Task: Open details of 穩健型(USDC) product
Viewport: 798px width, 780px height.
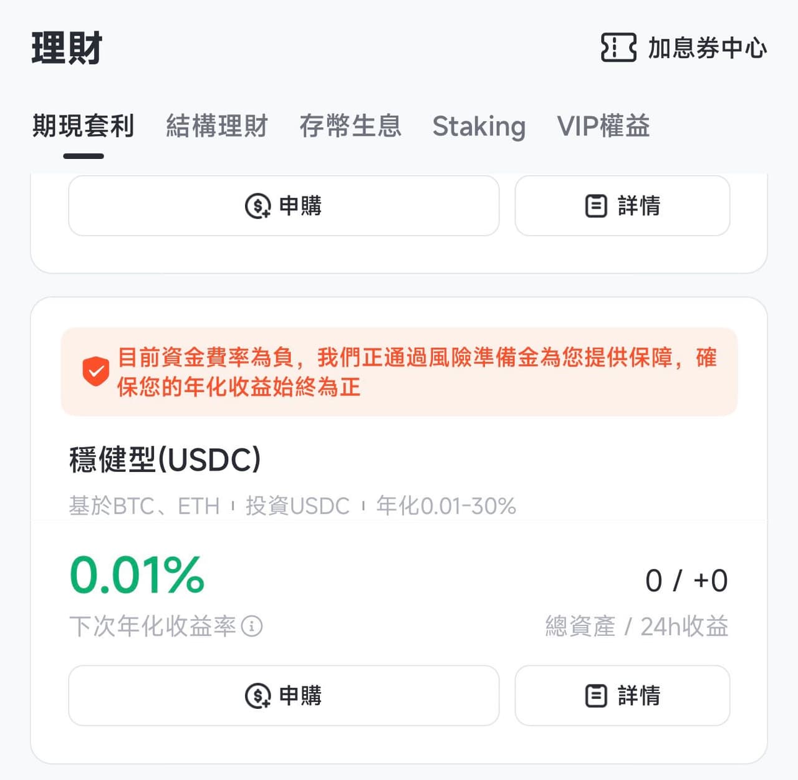Action: pos(622,695)
